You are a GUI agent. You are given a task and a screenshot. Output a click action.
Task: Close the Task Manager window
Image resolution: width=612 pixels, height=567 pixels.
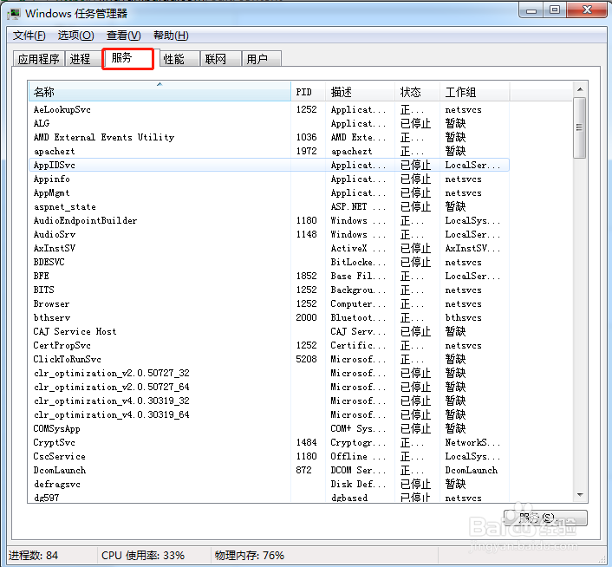point(587,10)
